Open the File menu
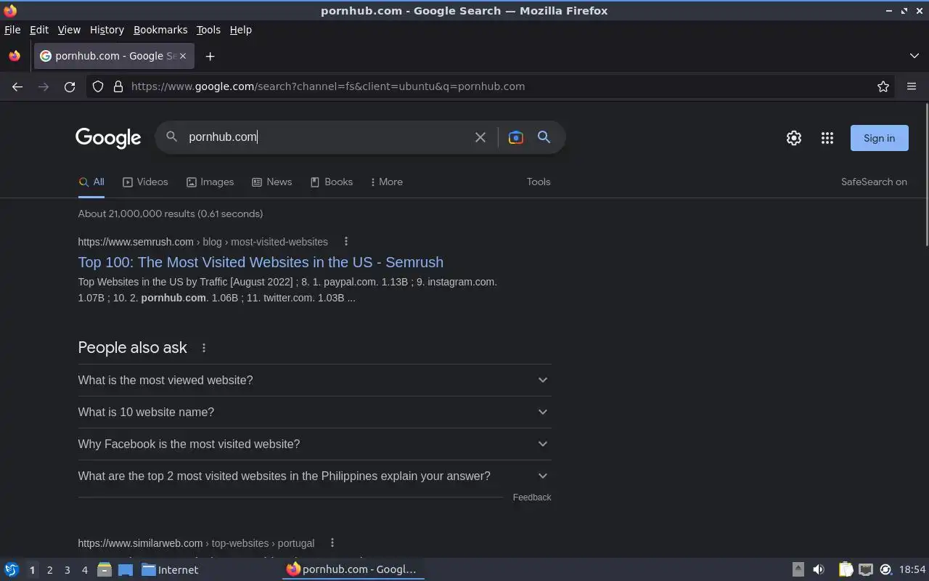 coord(12,30)
